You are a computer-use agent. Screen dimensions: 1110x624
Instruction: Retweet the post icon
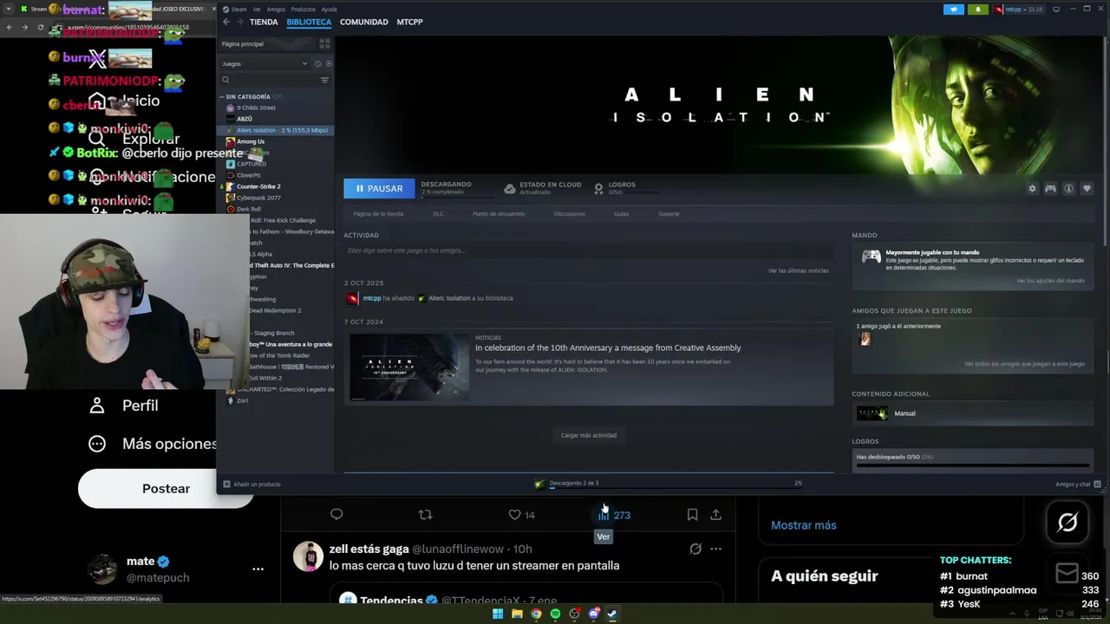point(425,515)
